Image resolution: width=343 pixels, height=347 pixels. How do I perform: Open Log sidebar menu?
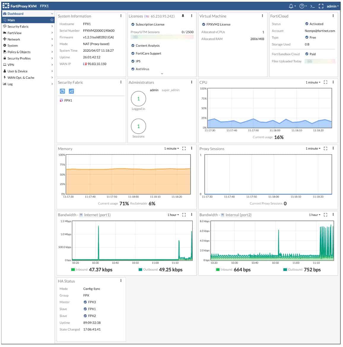click(x=28, y=84)
